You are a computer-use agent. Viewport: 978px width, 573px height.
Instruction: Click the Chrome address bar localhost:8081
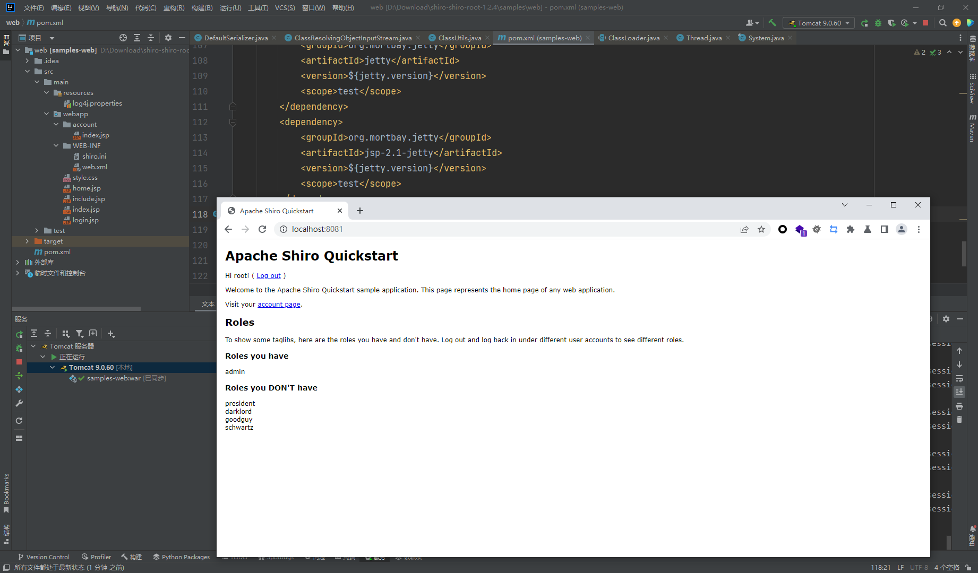[x=318, y=229]
